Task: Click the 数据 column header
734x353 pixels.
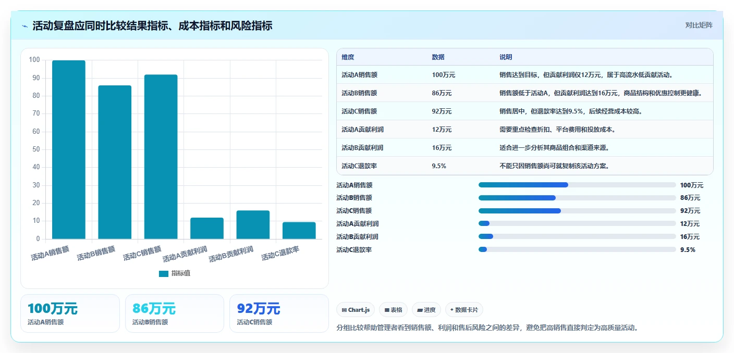Action: [438, 57]
